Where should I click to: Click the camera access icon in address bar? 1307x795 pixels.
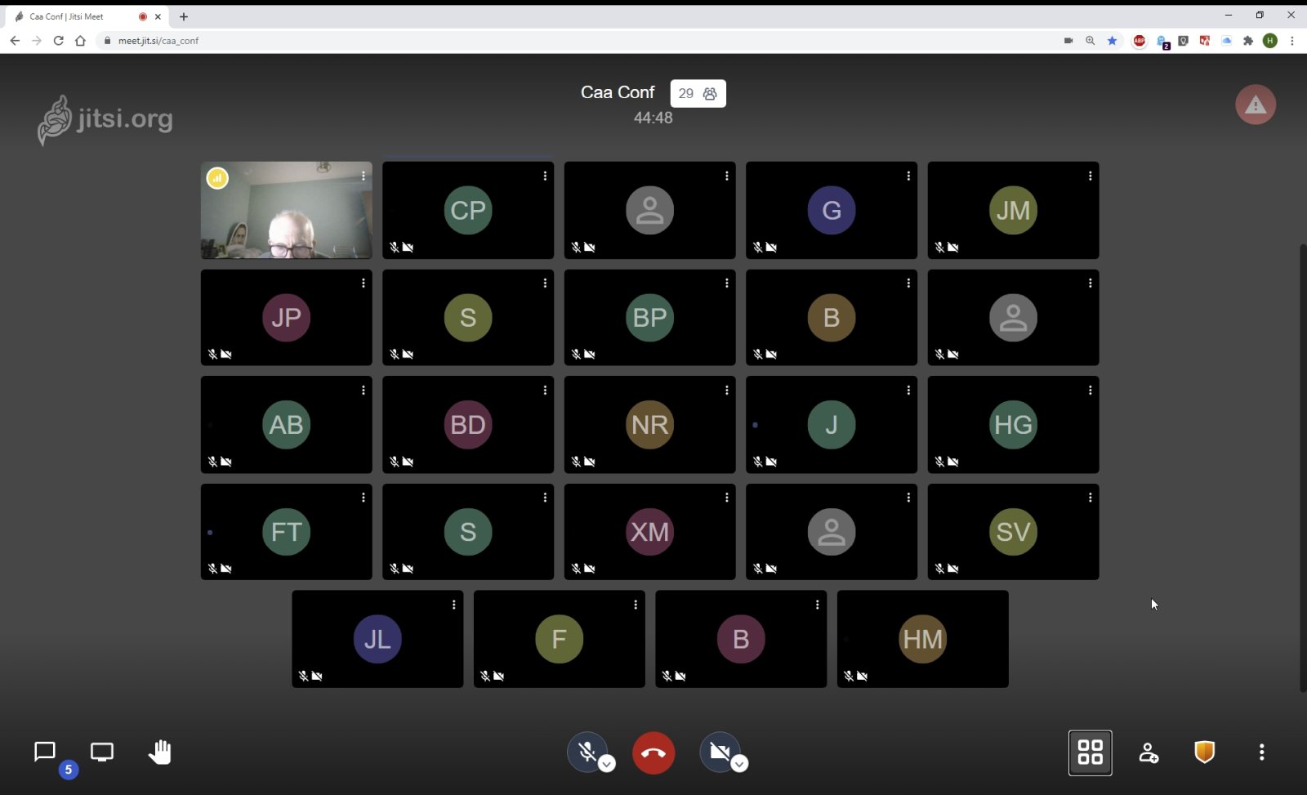click(1068, 40)
